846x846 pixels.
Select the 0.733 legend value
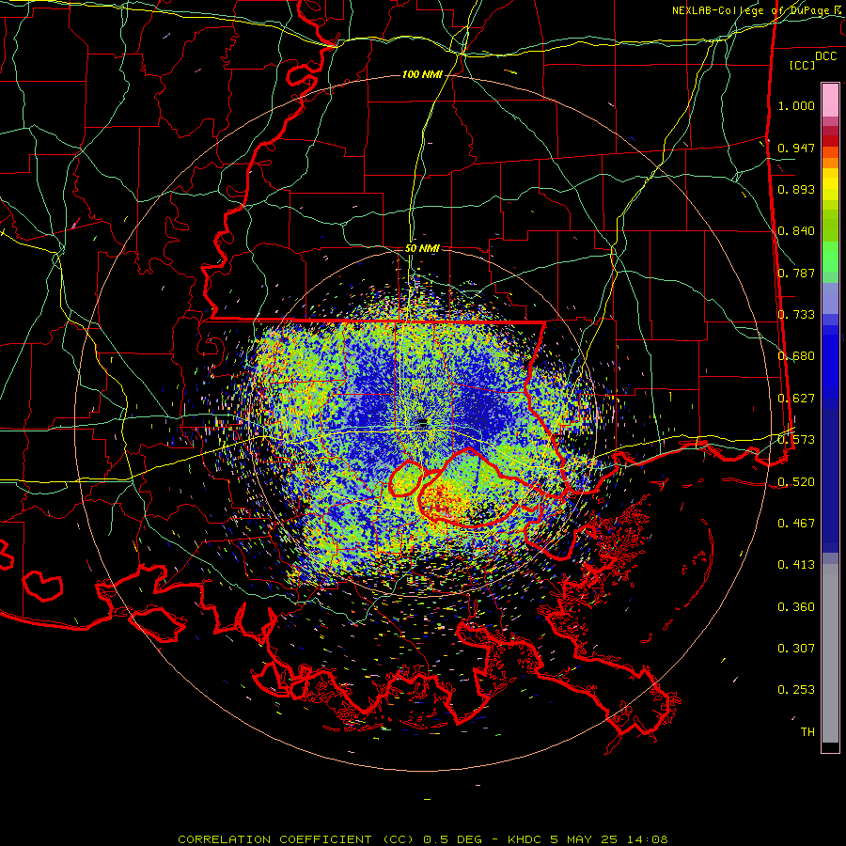[796, 315]
